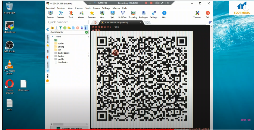Collapse the sidebar with double chevron
Image resolution: width=254 pixels, height=130 pixels.
coord(48,29)
